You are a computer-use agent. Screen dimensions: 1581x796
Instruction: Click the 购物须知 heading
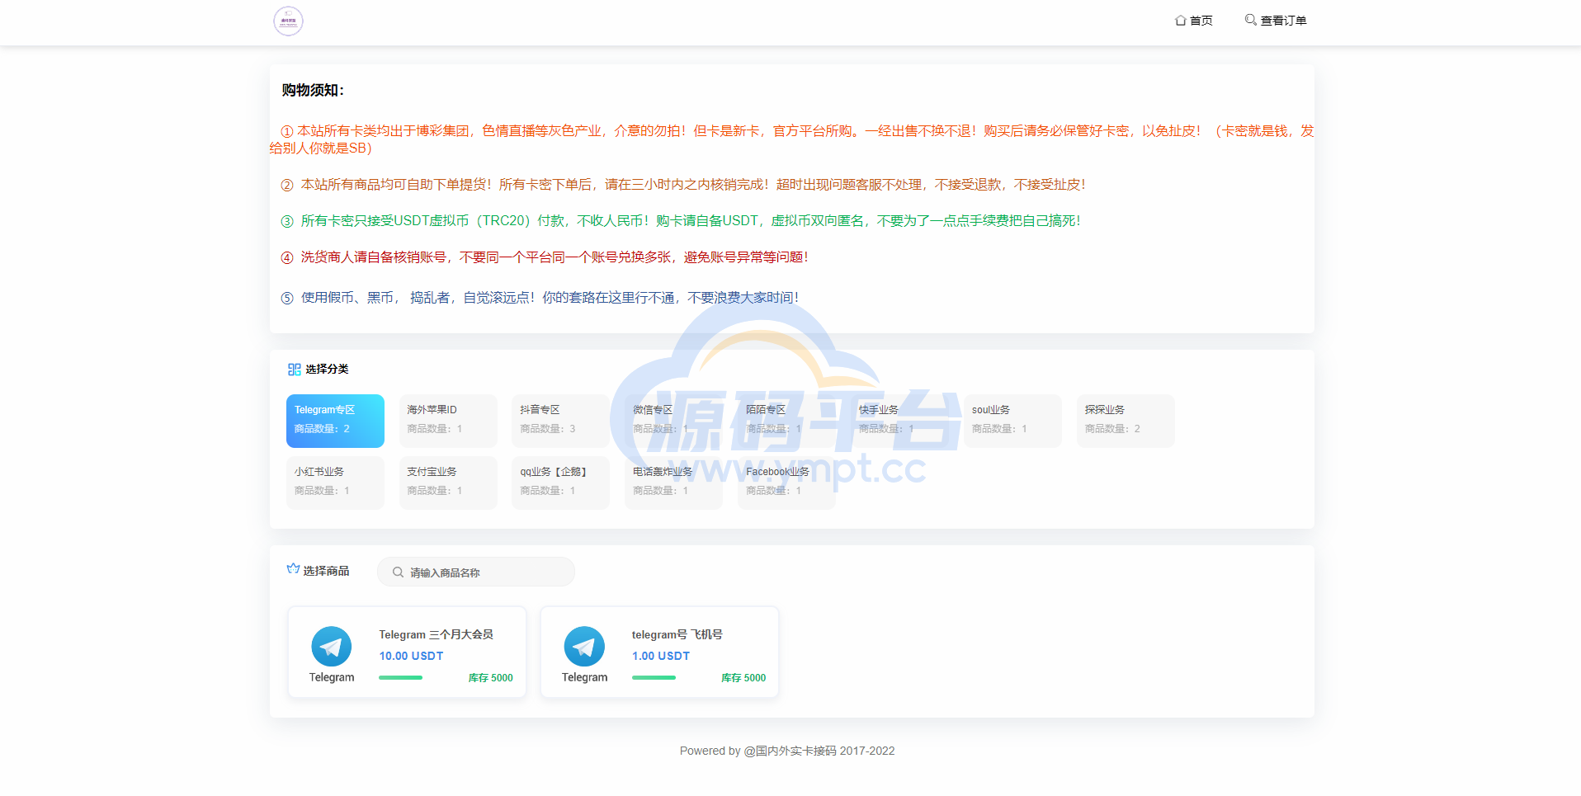(x=313, y=90)
